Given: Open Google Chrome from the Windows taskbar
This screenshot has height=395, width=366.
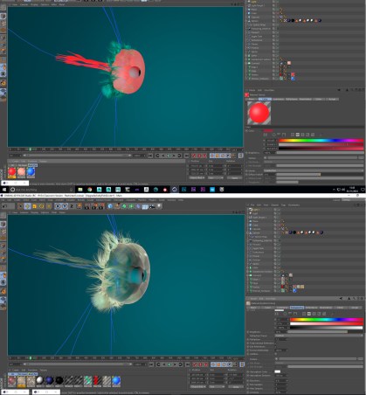Looking at the screenshot, I should (x=89, y=190).
